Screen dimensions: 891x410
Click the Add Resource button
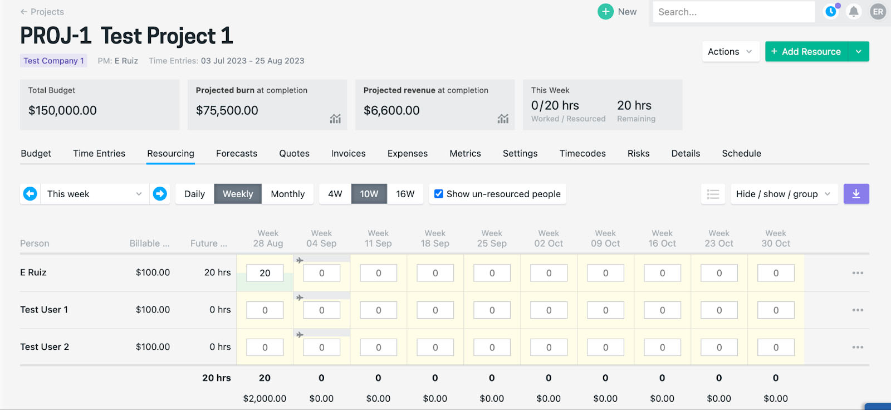coord(806,52)
